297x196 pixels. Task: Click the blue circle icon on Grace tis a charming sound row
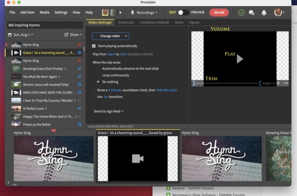pyautogui.click(x=79, y=53)
